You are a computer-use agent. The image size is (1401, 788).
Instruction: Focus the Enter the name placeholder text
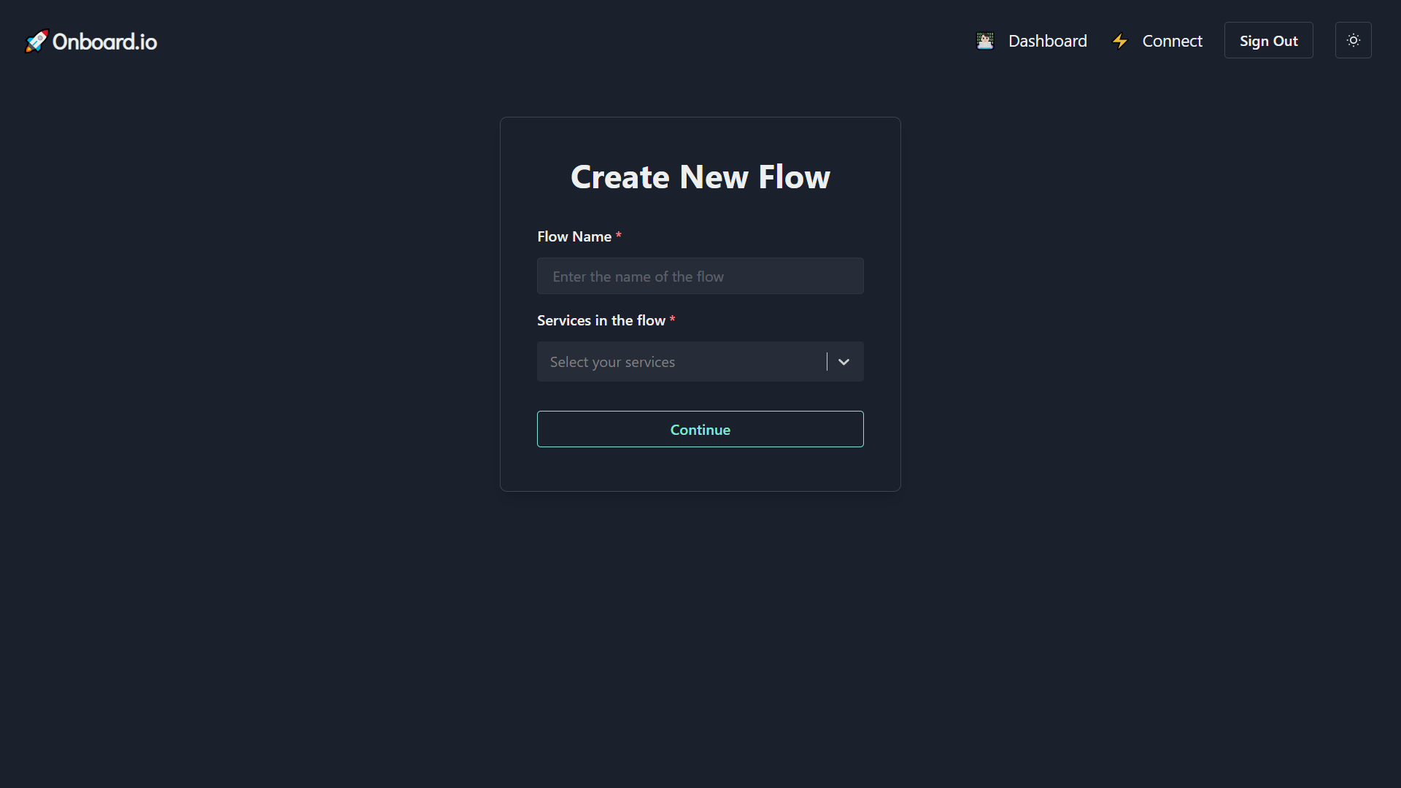click(638, 277)
